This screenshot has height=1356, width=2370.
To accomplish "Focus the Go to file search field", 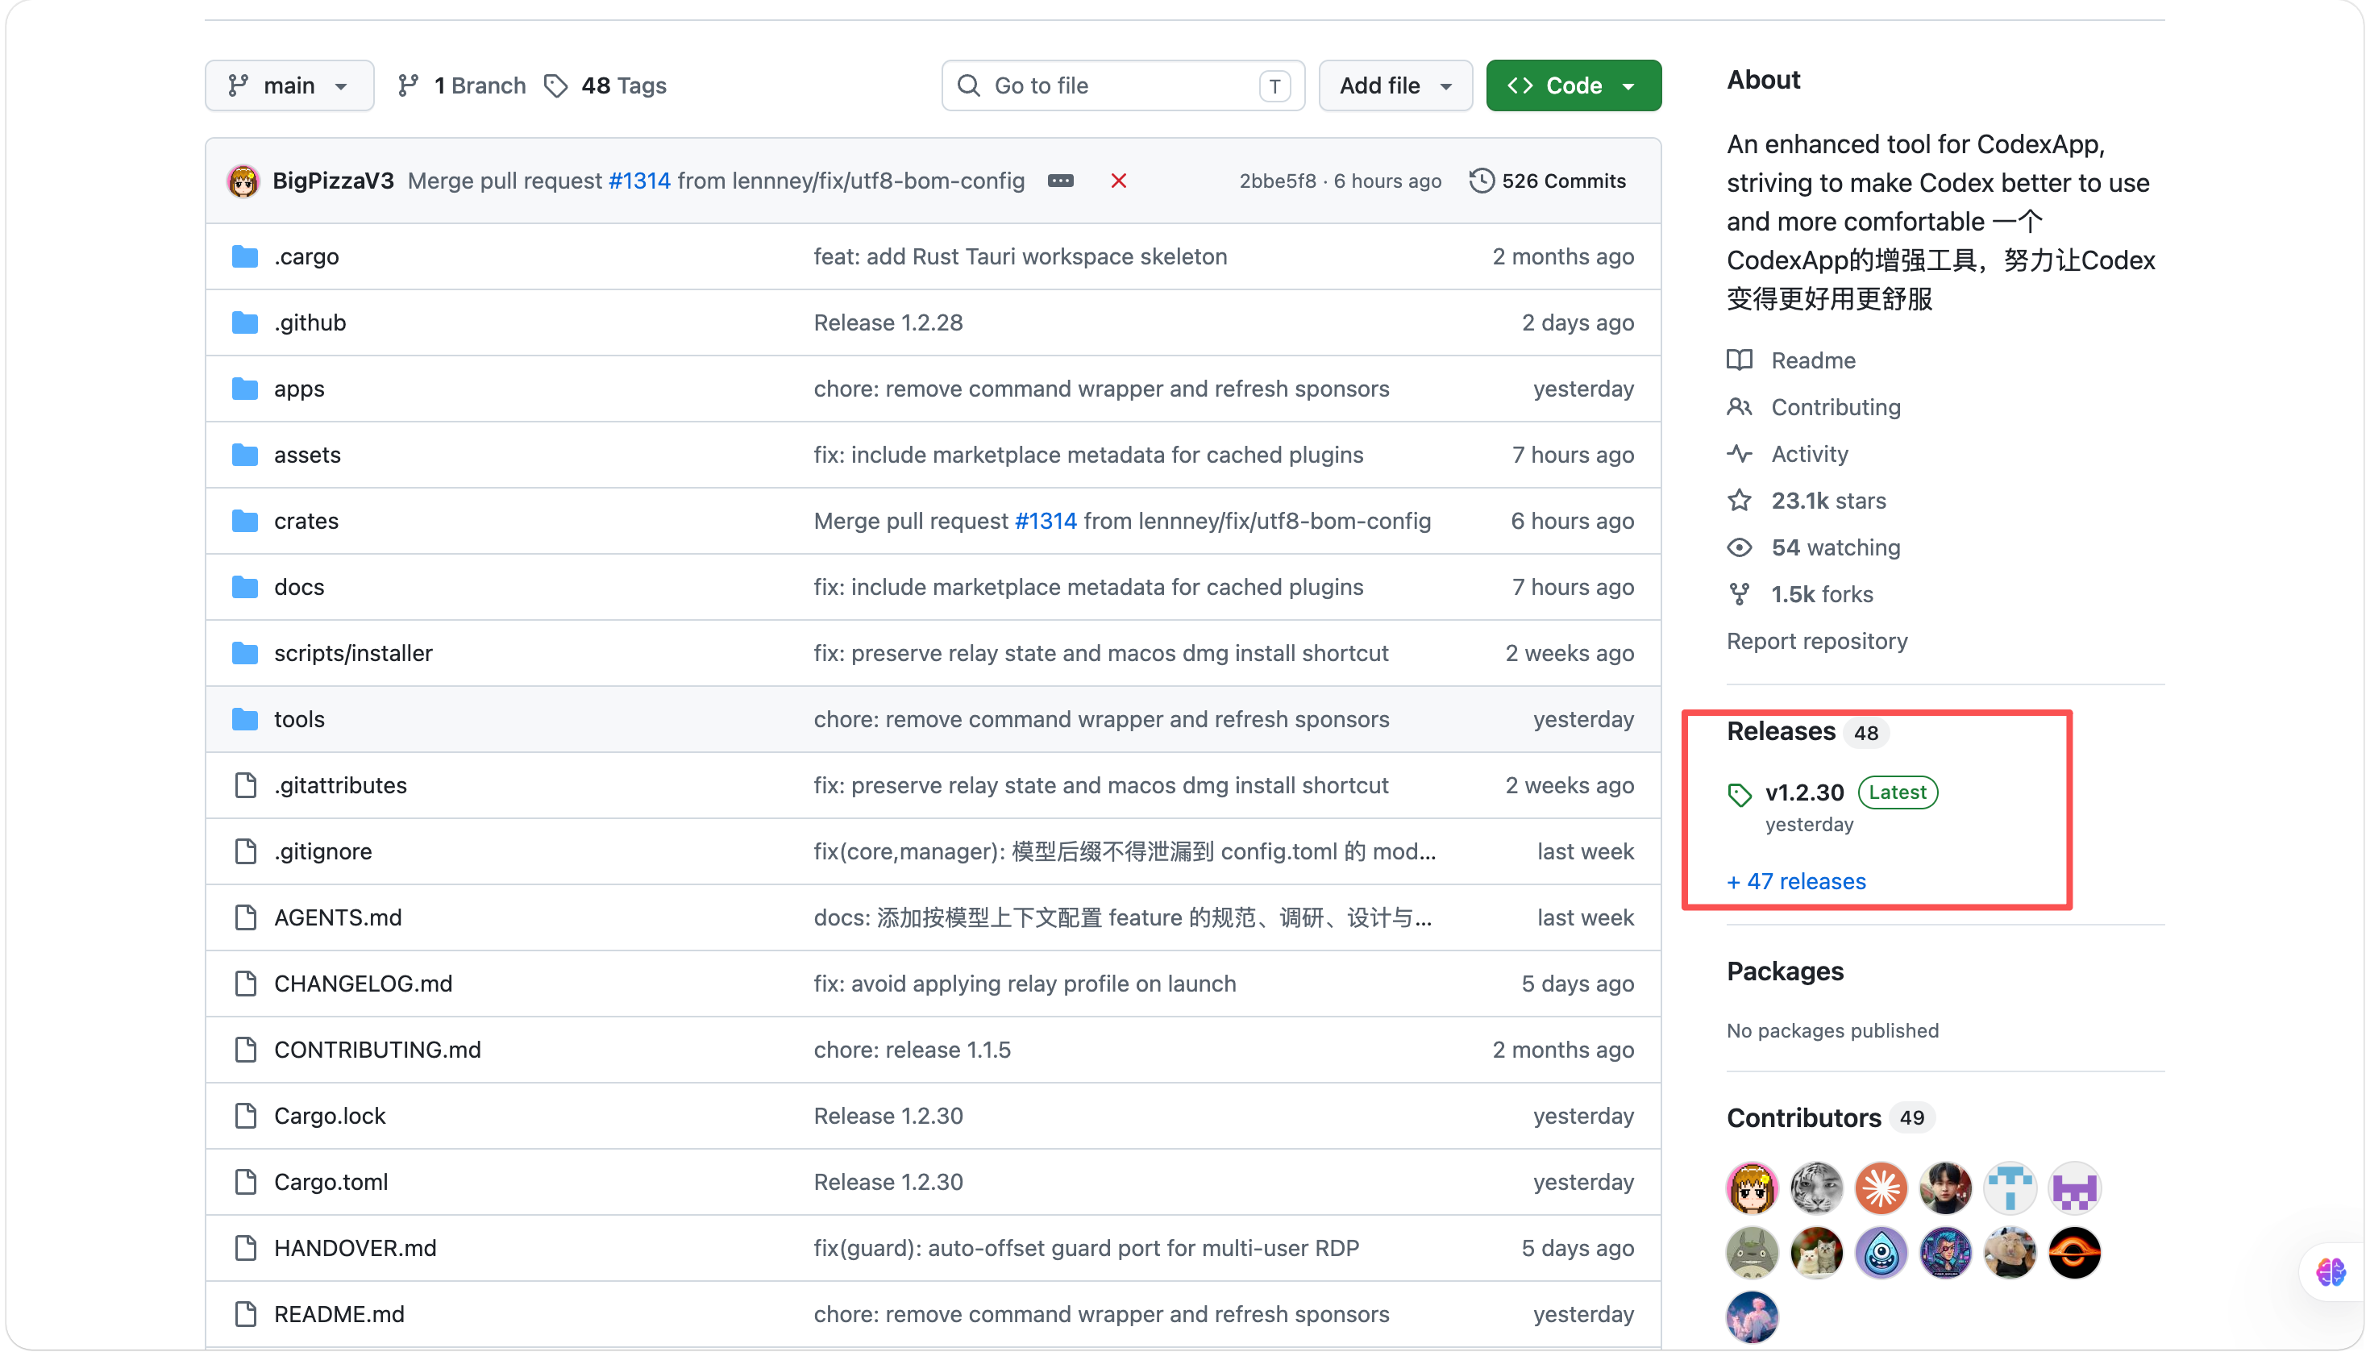I will tap(1123, 85).
